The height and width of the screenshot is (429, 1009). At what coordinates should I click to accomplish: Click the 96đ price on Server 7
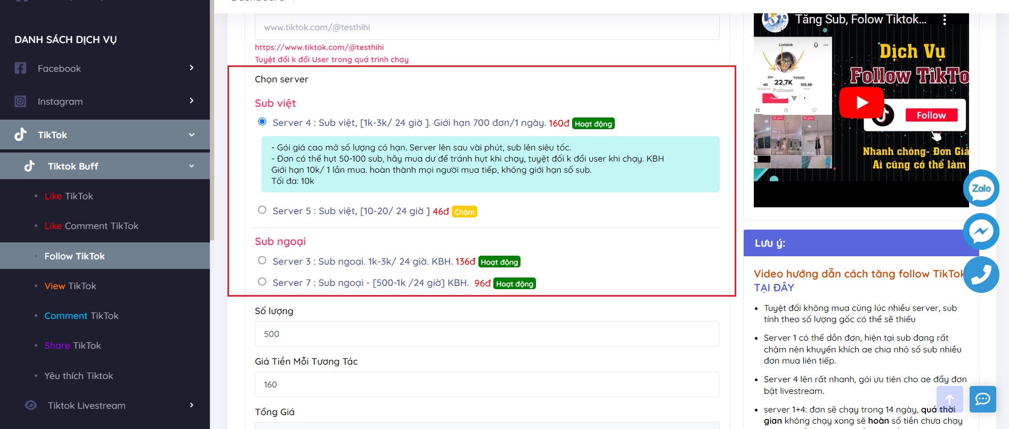482,283
